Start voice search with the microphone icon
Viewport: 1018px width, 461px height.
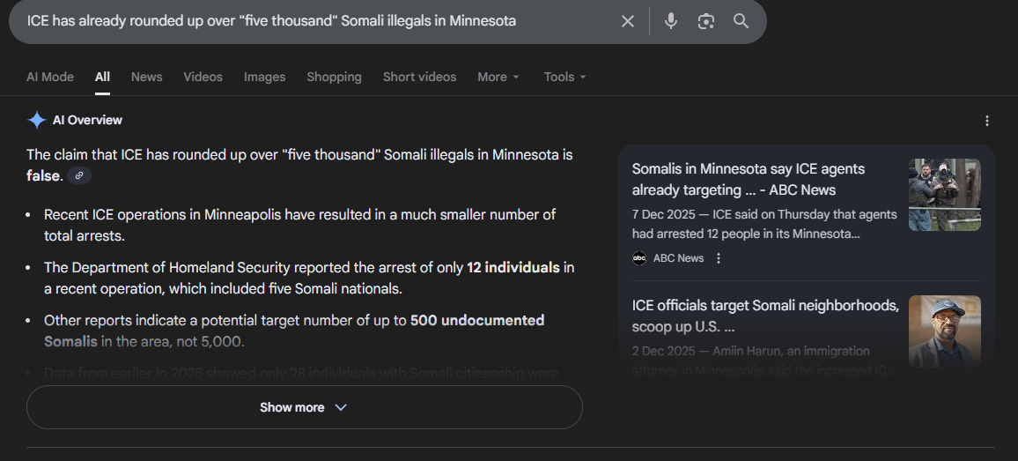coord(671,21)
